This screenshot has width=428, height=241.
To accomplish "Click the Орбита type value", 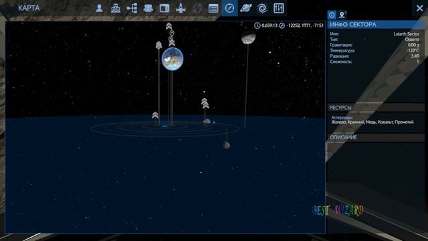I will 412,39.
